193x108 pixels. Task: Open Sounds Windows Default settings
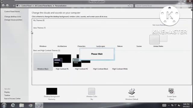click(x=131, y=94)
